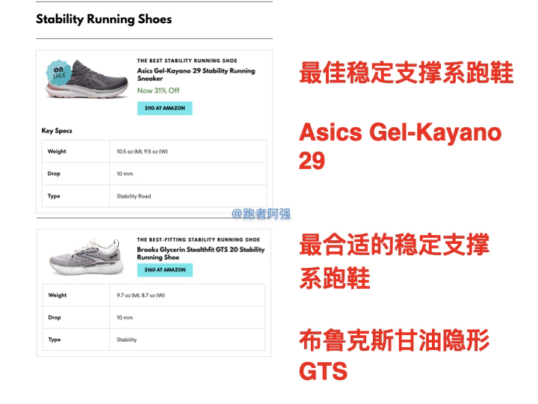Select the red 布鲁克斯甘油隐形 GTS caption
The image size is (538, 404).
tap(395, 355)
